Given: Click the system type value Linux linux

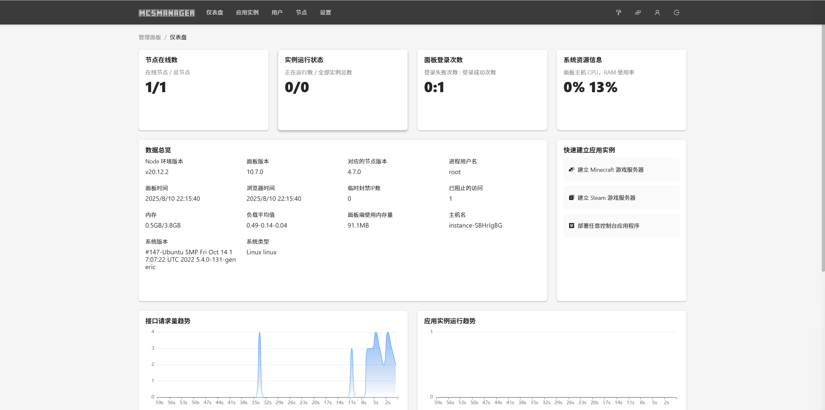Looking at the screenshot, I should (261, 252).
